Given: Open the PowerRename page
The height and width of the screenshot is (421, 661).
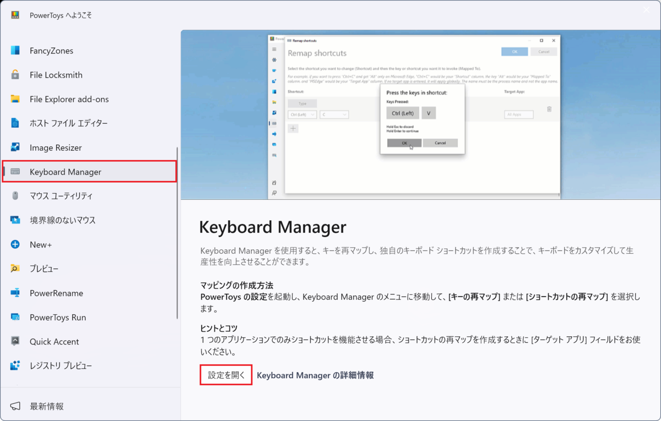Looking at the screenshot, I should pyautogui.click(x=89, y=293).
